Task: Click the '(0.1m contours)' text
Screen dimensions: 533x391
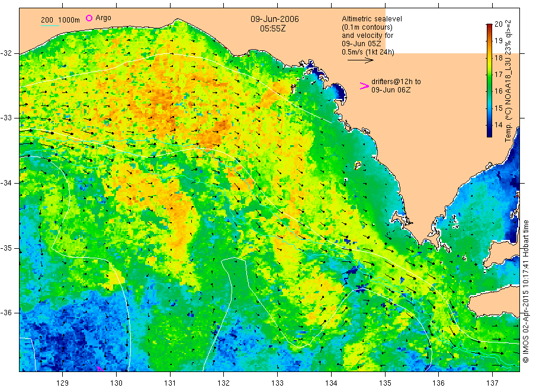Action: tap(367, 27)
